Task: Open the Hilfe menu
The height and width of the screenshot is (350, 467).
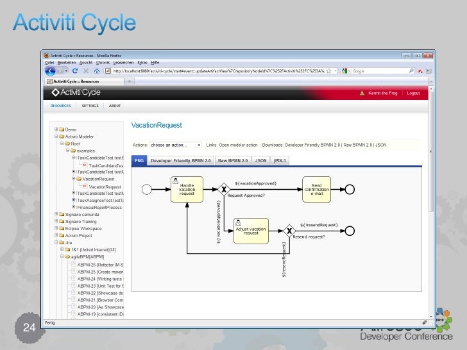Action: (155, 63)
